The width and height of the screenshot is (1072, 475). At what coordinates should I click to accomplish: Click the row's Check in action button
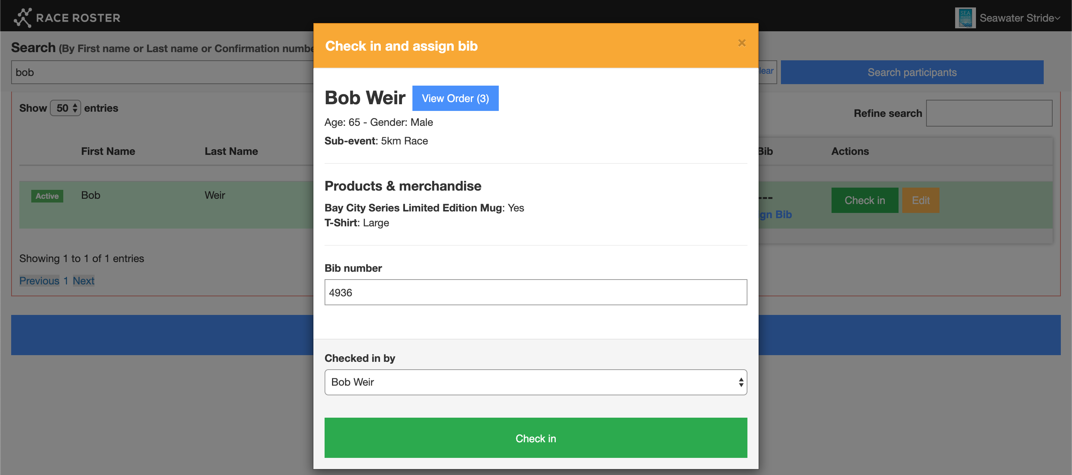(864, 200)
